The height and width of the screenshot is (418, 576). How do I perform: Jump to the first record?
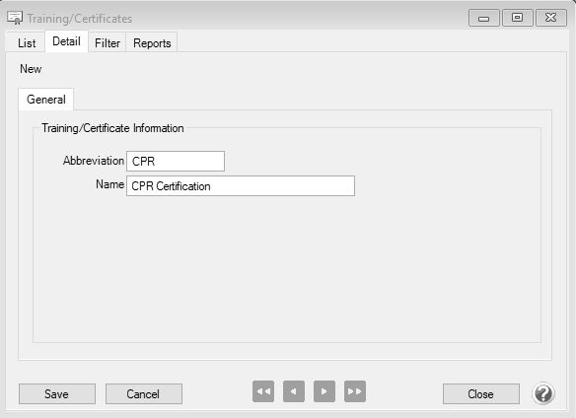[263, 391]
